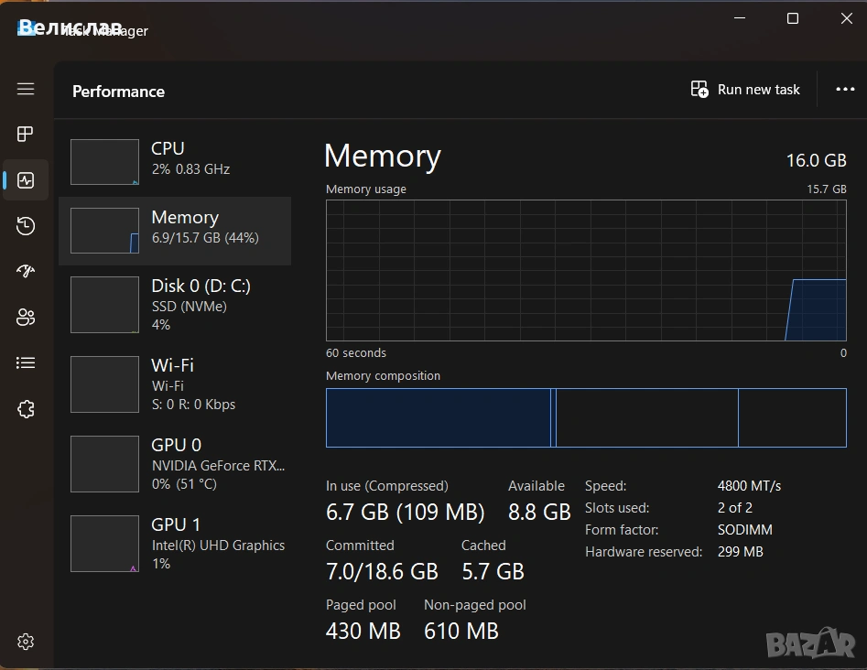Go to the Processes page icon
The width and height of the screenshot is (867, 670).
coord(26,135)
